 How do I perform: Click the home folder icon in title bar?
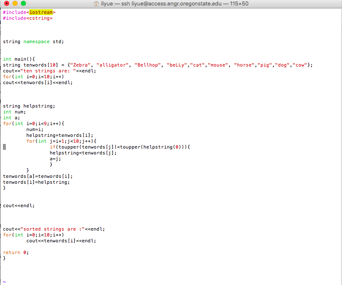click(x=97, y=4)
